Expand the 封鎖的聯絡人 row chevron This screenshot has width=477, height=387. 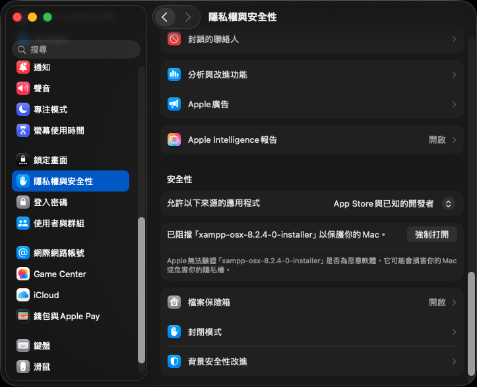tap(454, 39)
